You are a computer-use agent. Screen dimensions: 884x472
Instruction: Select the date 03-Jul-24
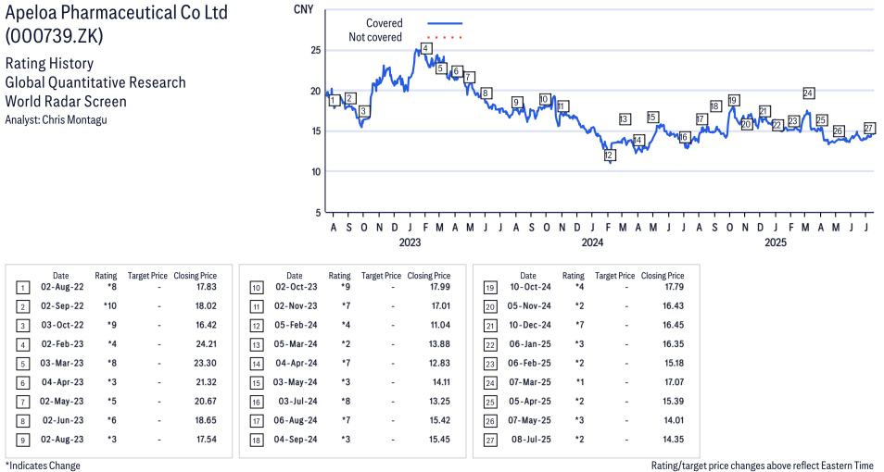pyautogui.click(x=297, y=402)
